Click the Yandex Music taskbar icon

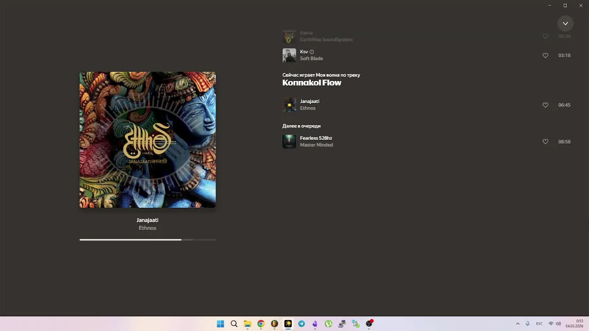click(x=288, y=324)
